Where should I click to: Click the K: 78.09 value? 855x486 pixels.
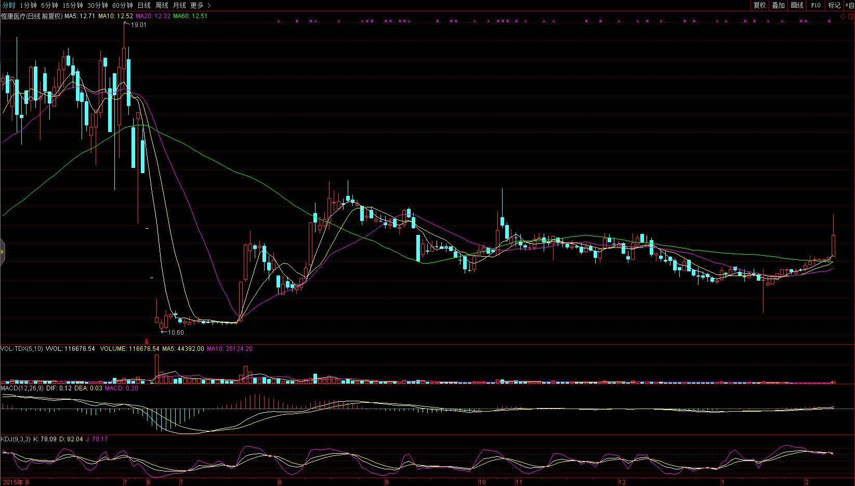click(x=45, y=439)
